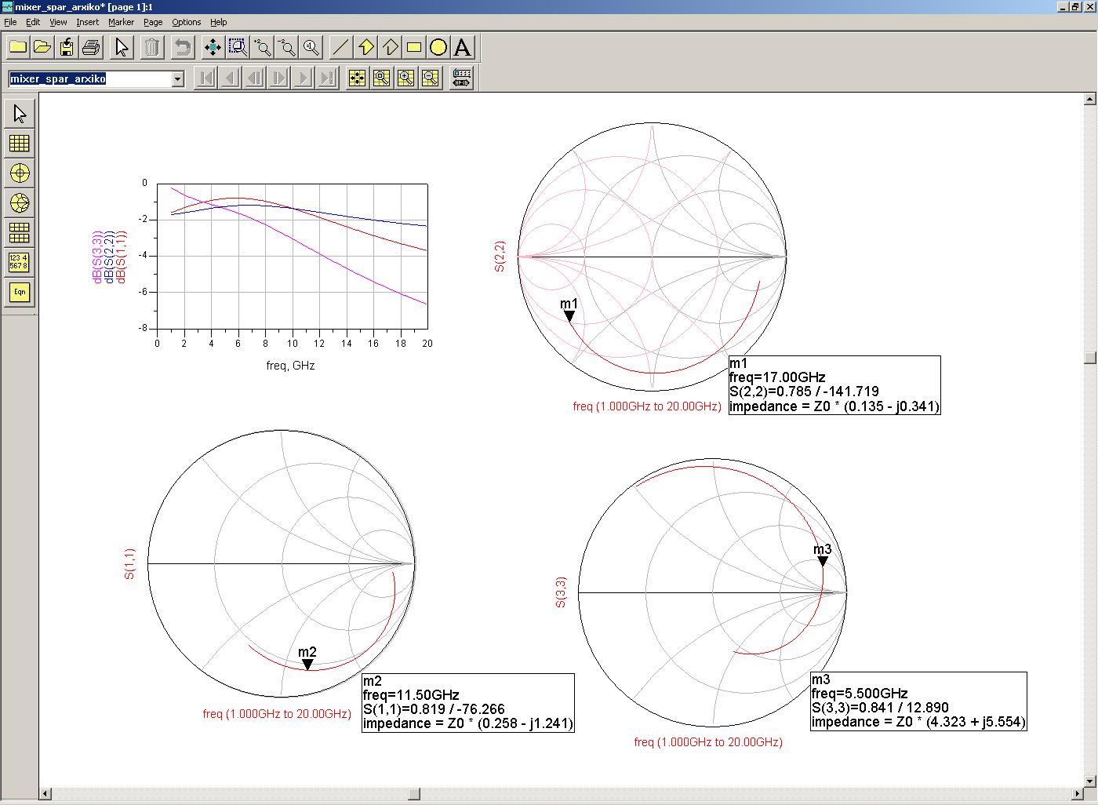Print the current page with the printer icon
This screenshot has width=1098, height=805.
point(91,47)
